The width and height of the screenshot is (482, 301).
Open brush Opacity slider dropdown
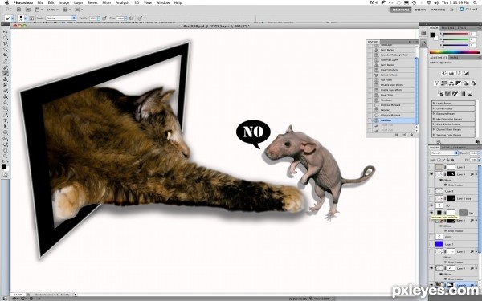(x=98, y=18)
